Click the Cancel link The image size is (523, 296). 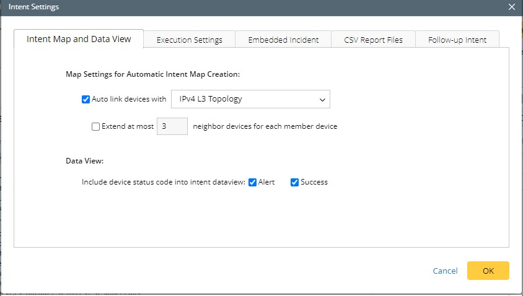coord(445,271)
